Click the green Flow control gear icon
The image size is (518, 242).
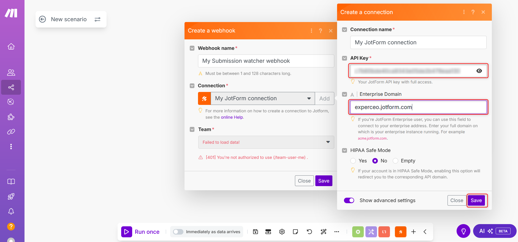tap(358, 232)
